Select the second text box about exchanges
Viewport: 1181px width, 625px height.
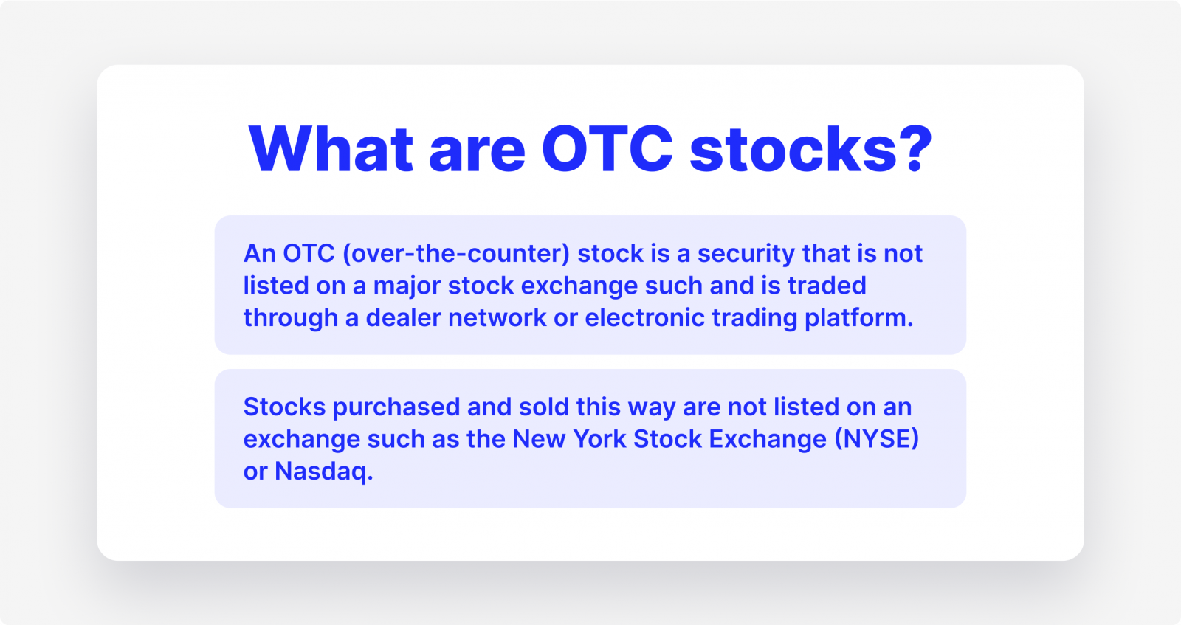(x=590, y=438)
